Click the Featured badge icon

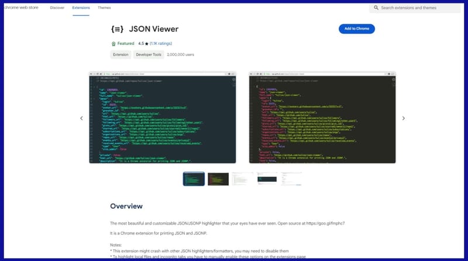[x=113, y=44]
